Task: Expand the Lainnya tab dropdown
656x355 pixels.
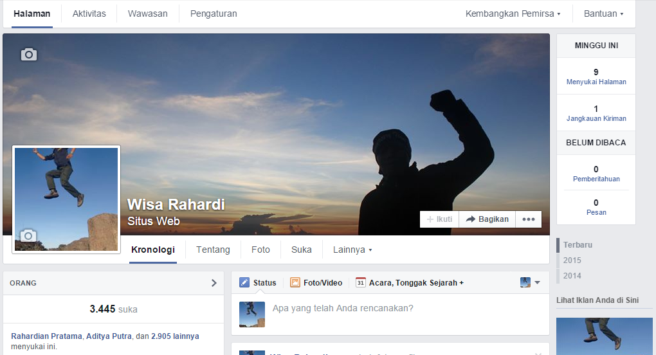Action: pos(352,250)
